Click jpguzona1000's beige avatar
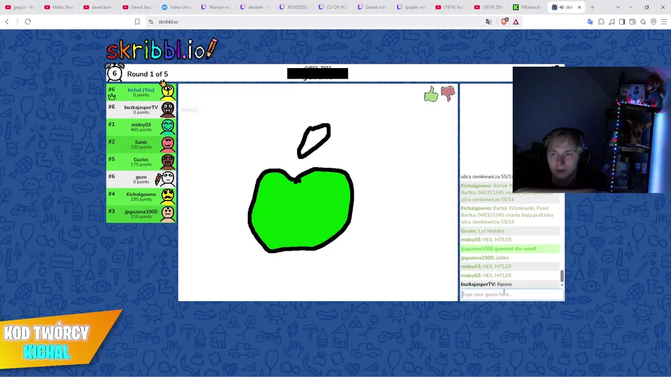The image size is (671, 377). pos(168,213)
